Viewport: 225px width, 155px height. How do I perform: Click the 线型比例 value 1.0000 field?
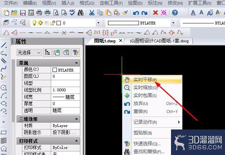pyautogui.click(x=66, y=90)
